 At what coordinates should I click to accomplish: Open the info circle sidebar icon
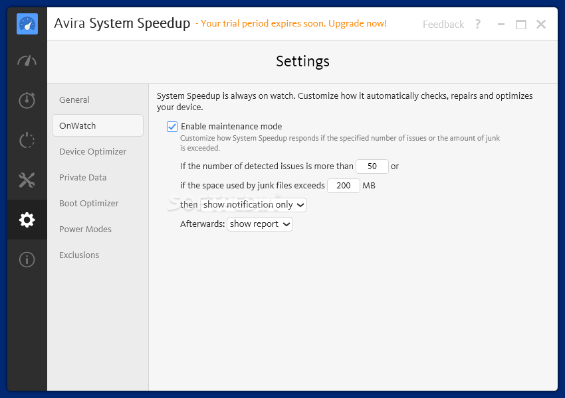coord(27,259)
